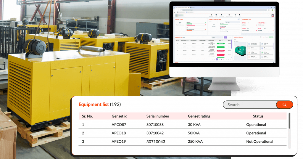Click the orange search magnifier button
The width and height of the screenshot is (303, 159).
(x=284, y=105)
